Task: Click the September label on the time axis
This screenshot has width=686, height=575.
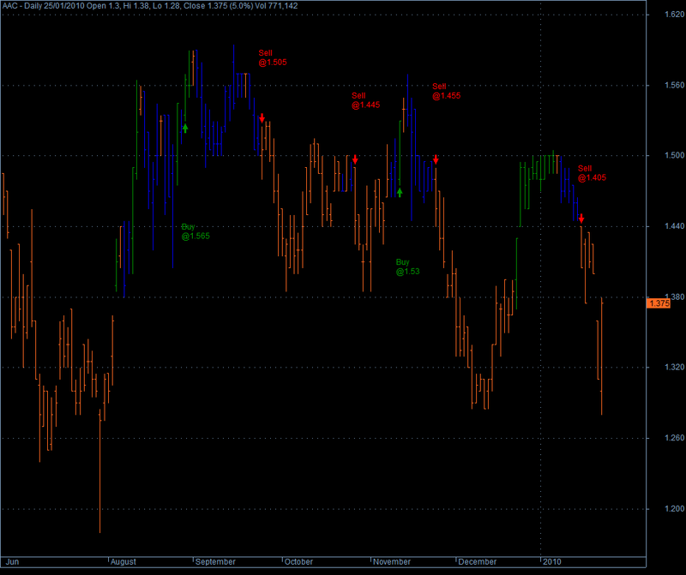Action: click(x=215, y=561)
